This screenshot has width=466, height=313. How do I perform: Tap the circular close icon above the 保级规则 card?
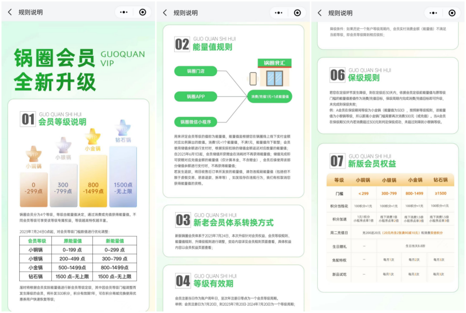(x=452, y=12)
